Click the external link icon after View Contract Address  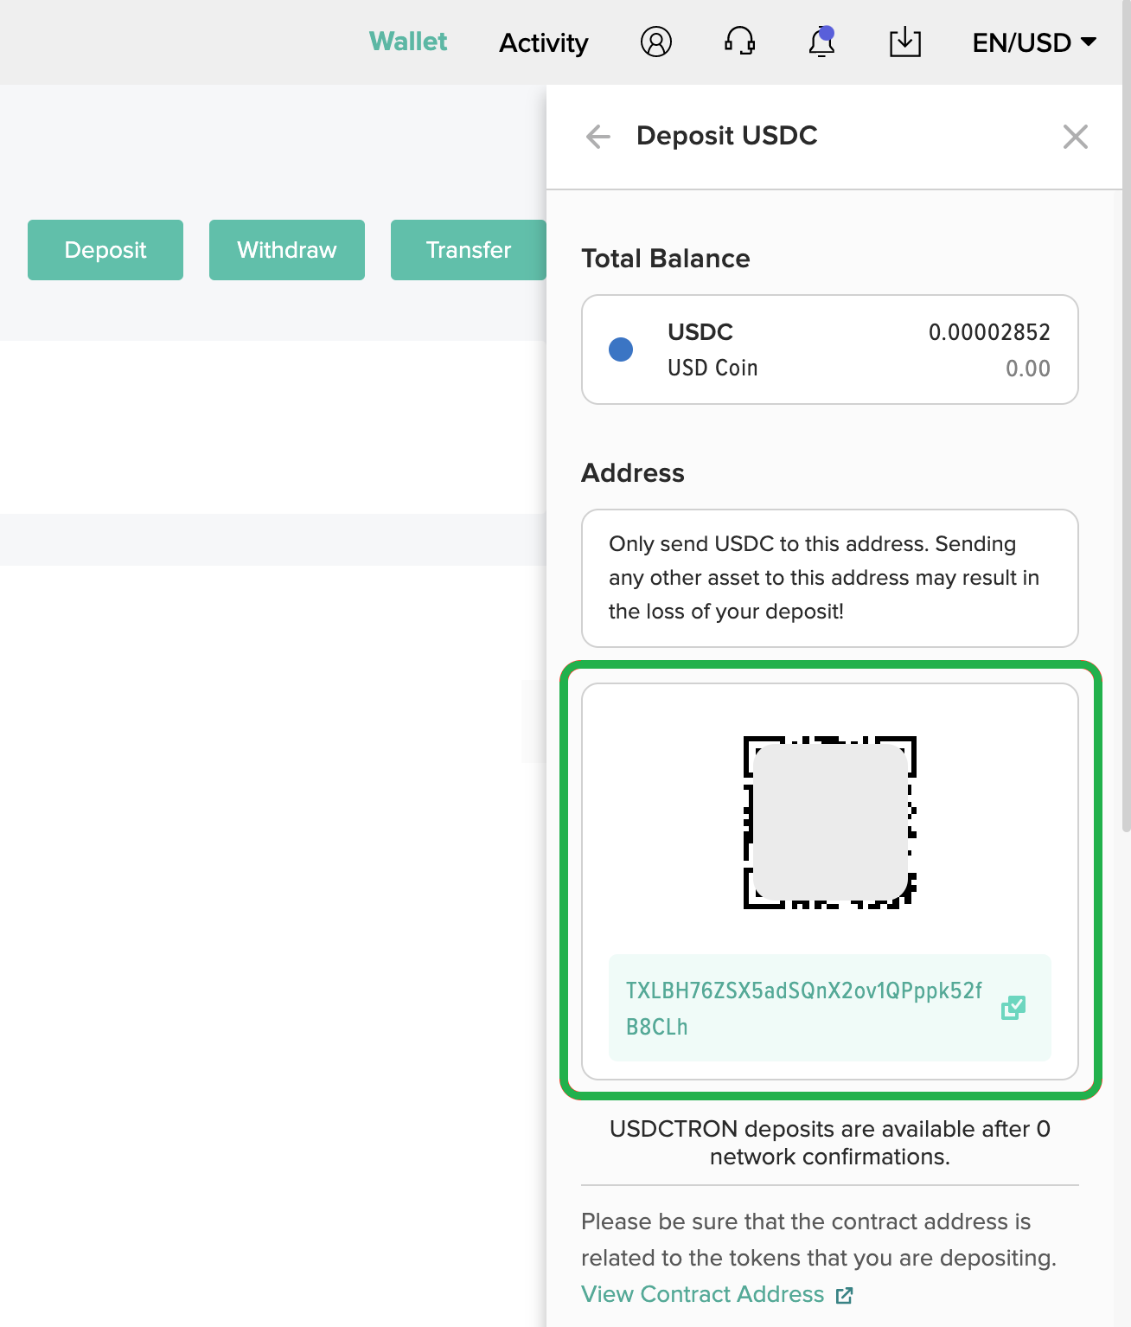pos(845,1295)
